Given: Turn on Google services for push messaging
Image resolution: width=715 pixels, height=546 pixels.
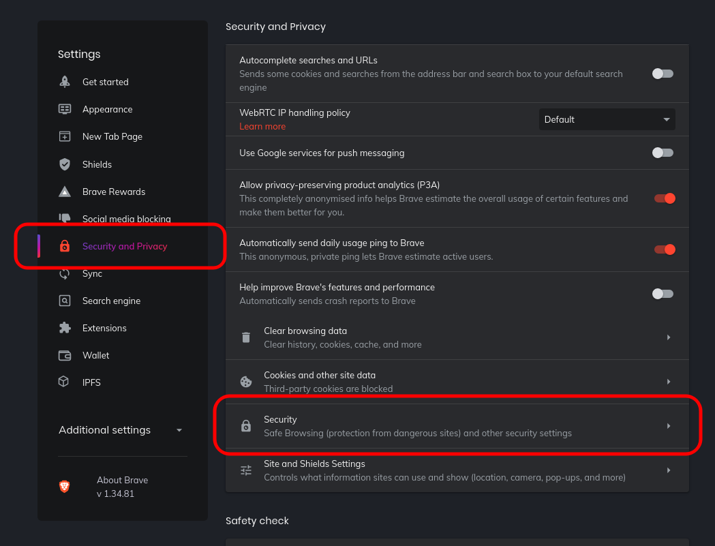Looking at the screenshot, I should point(663,153).
